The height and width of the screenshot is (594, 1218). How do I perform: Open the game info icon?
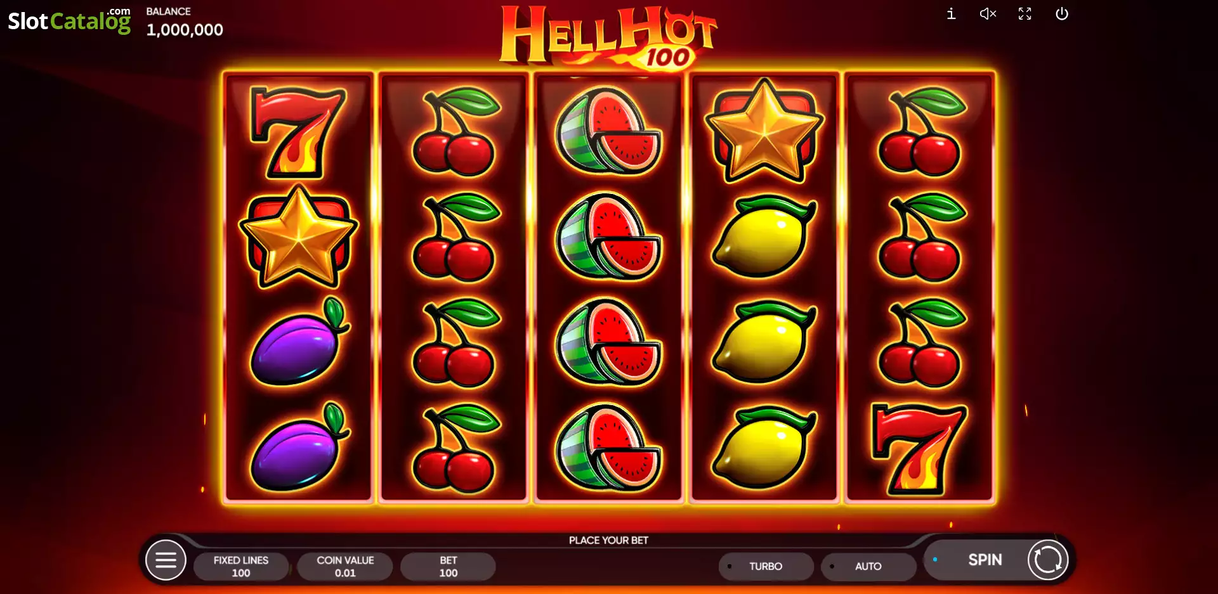951,13
